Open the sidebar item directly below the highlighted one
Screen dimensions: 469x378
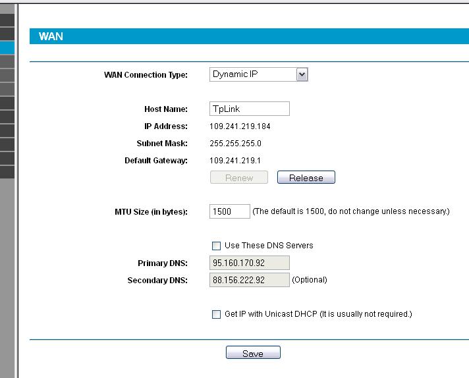tap(7, 61)
